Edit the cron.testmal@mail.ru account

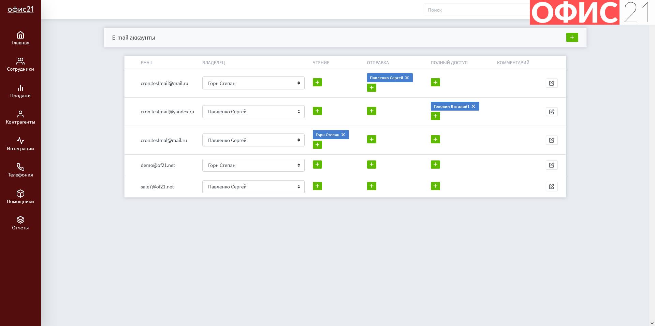(552, 140)
